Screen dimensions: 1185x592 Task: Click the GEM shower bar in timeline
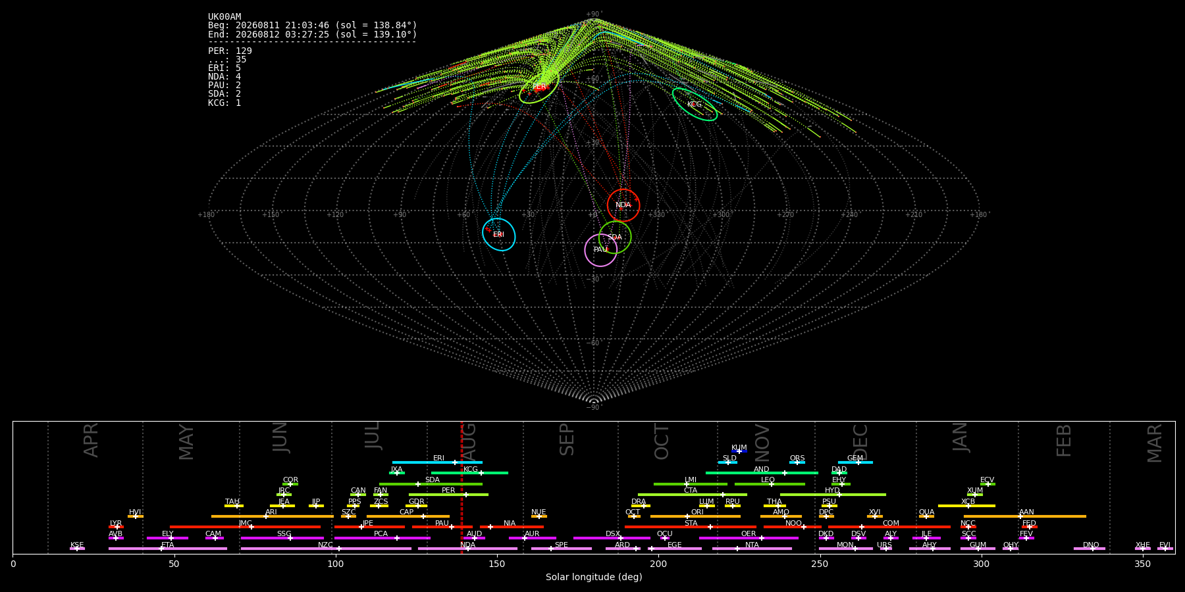click(855, 462)
